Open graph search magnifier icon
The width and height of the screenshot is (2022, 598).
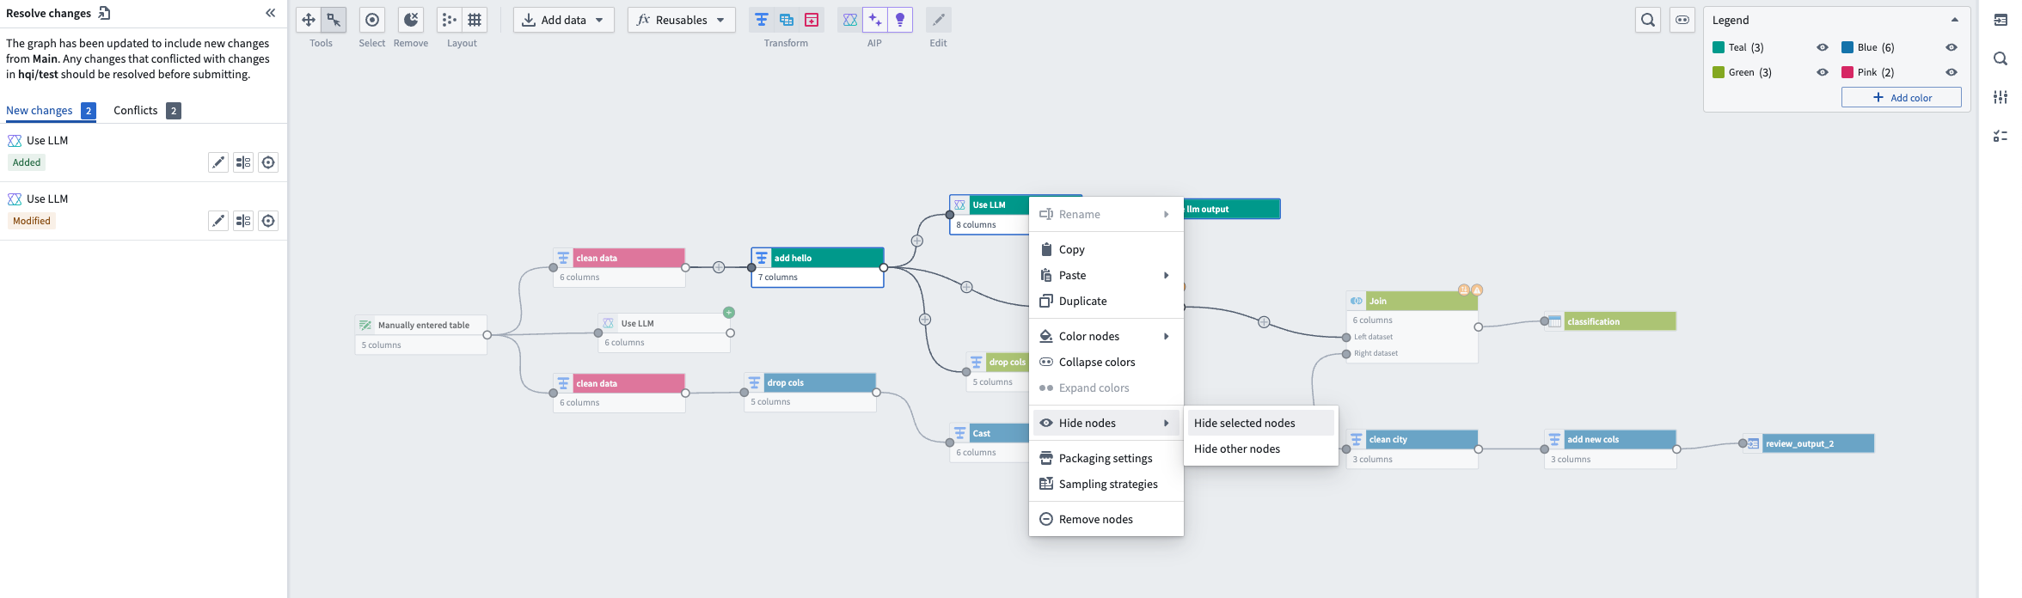click(1648, 20)
